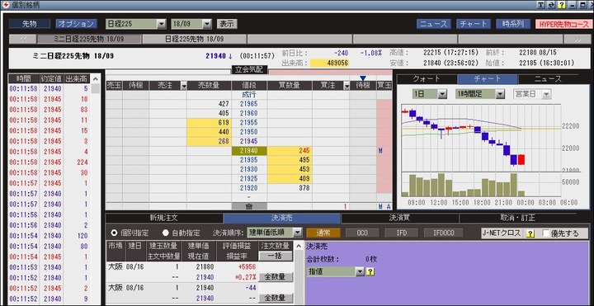Click the 21965 price in the ladder
Image resolution: width=594 pixels, height=306 pixels.
click(249, 104)
